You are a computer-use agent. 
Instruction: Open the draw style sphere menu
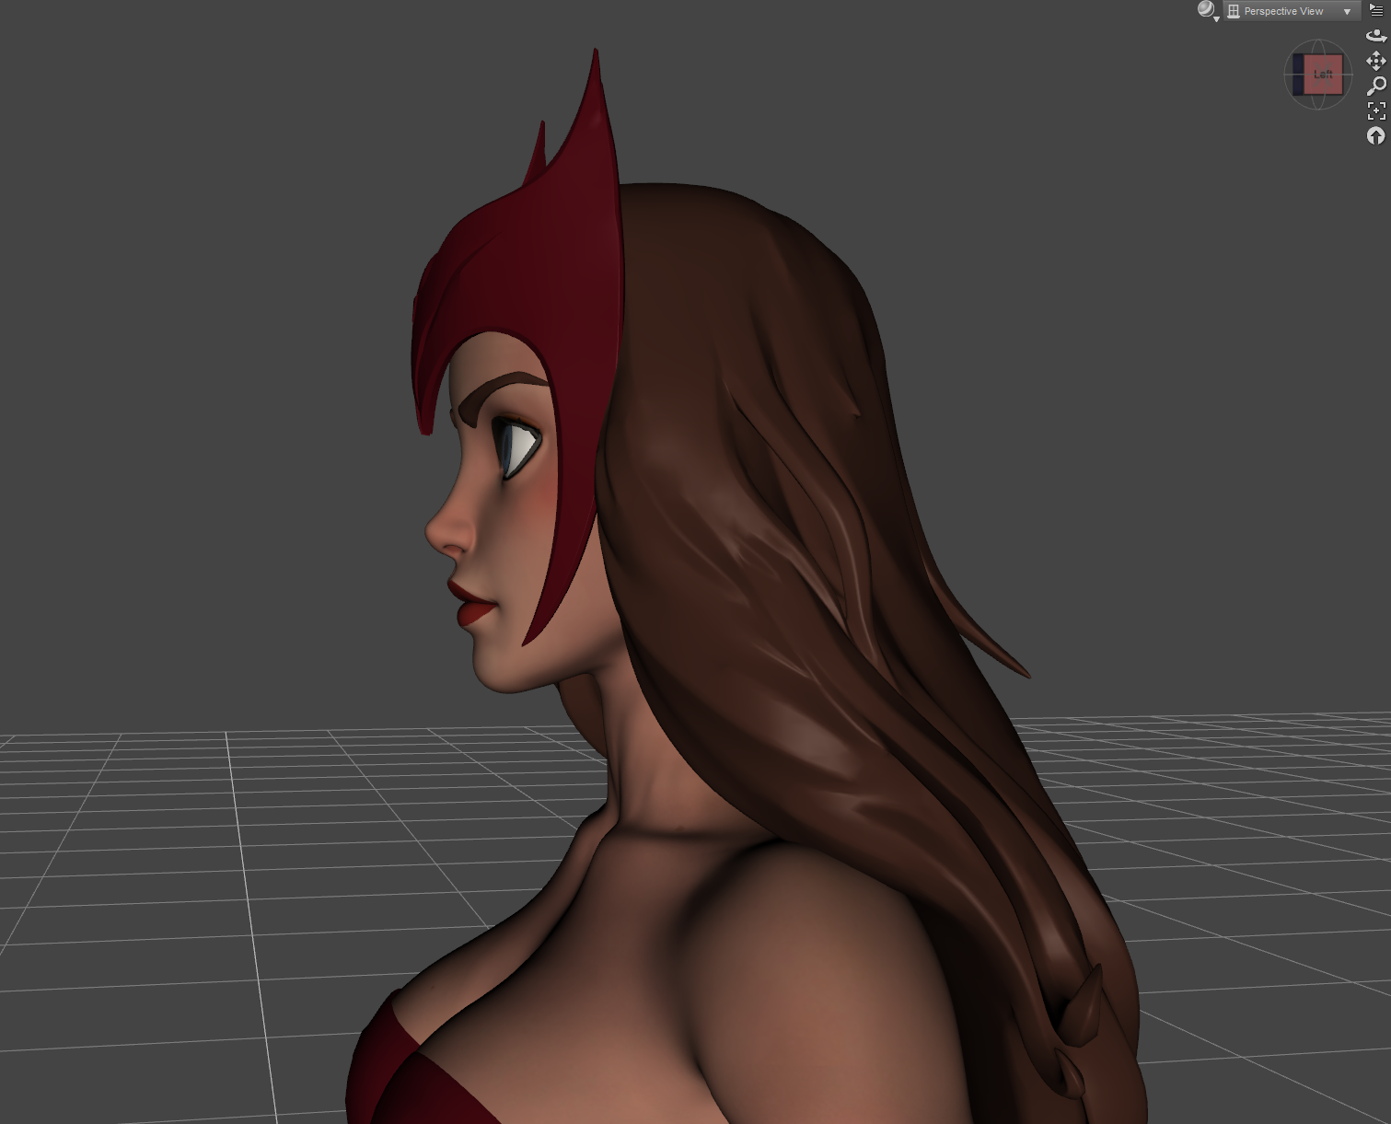coord(1208,11)
